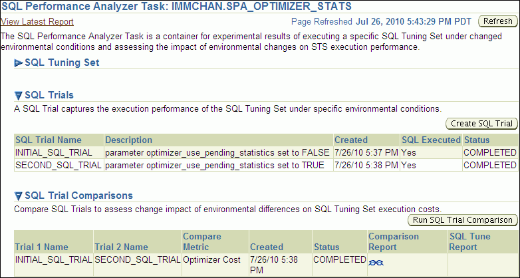The height and width of the screenshot is (278, 520).
Task: Click SECOND_SQL_TRIAL in the comparisons table
Action: click(x=137, y=260)
